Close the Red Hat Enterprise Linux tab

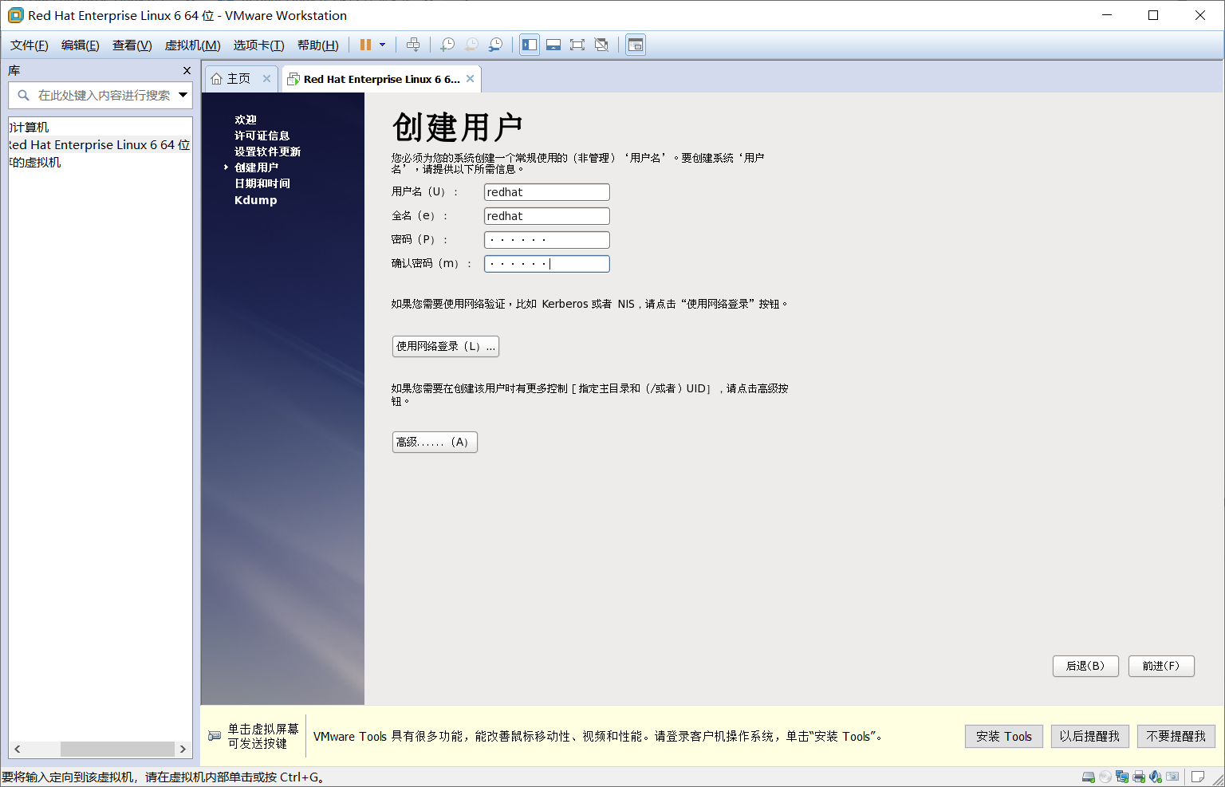[x=471, y=78]
